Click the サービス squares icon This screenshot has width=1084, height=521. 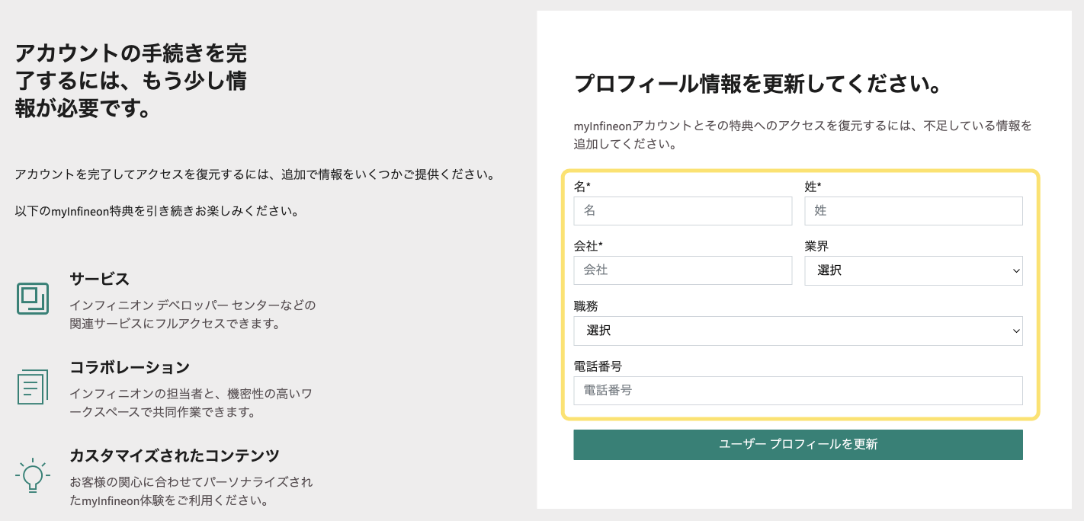click(x=32, y=299)
